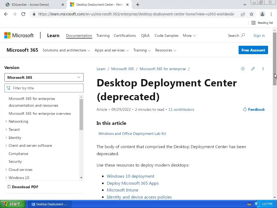Open the Documentation menu item
The image size is (277, 208).
tap(79, 35)
